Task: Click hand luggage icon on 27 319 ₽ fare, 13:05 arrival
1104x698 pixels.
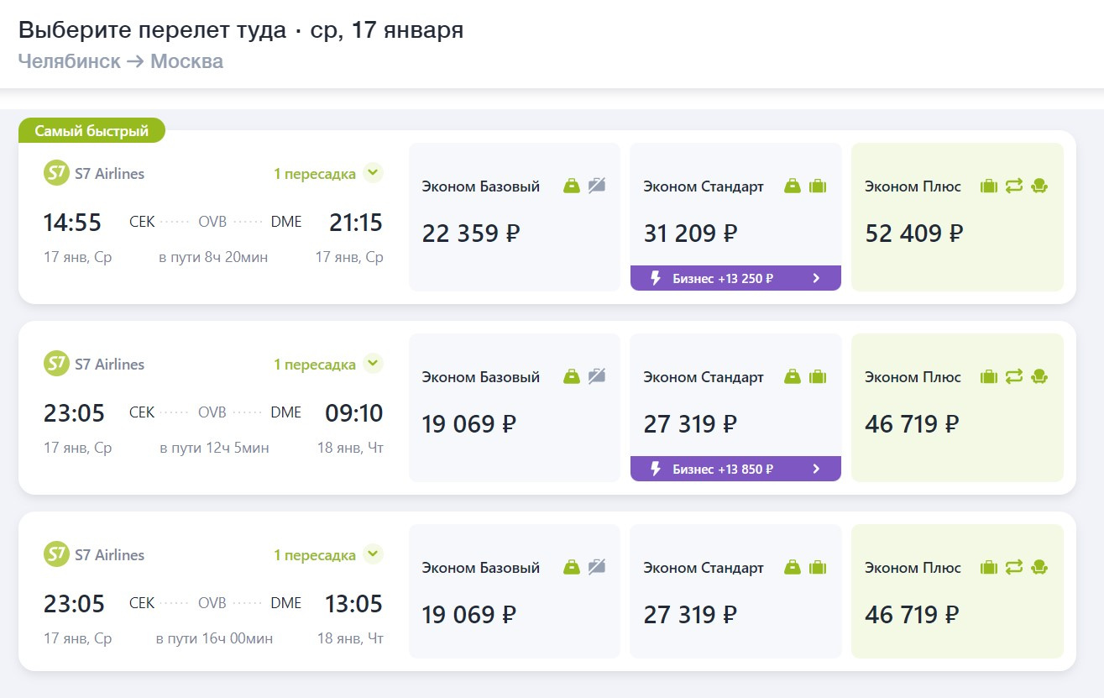Action: [793, 568]
